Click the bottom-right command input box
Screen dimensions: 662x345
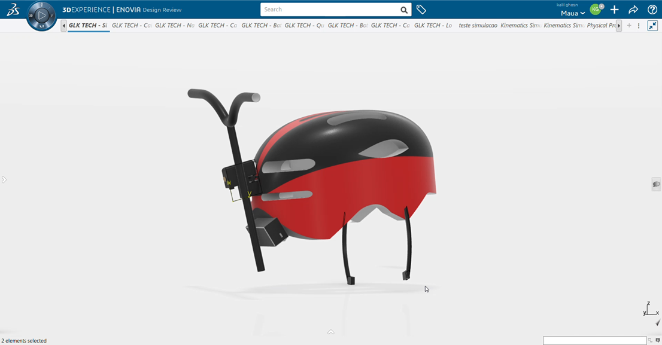coord(594,340)
